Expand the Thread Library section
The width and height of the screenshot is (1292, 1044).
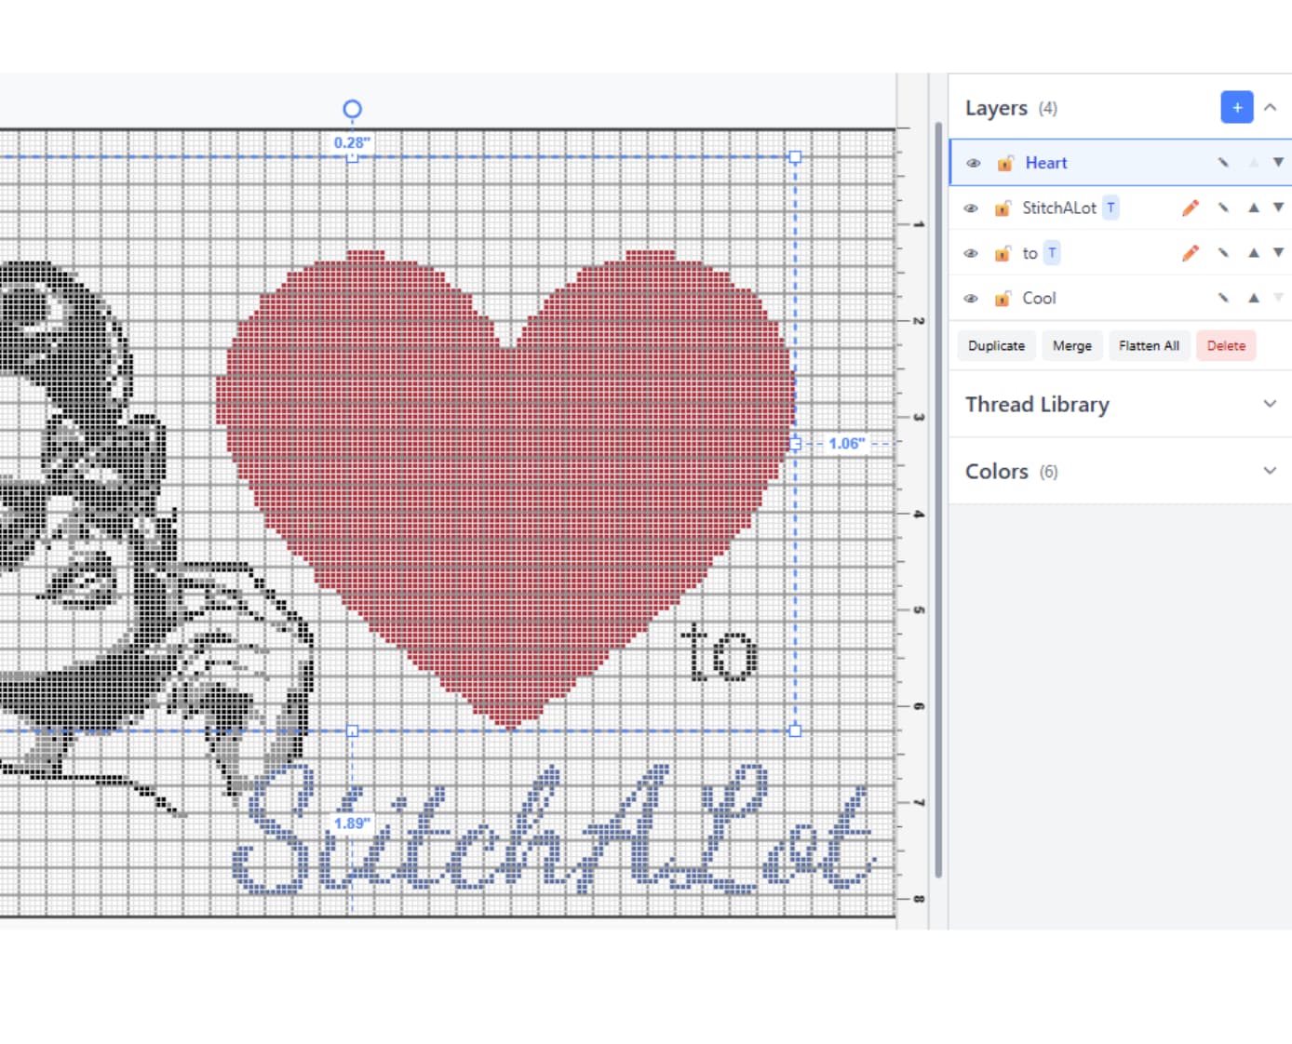click(x=1269, y=404)
